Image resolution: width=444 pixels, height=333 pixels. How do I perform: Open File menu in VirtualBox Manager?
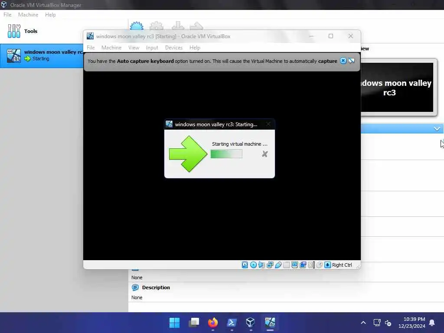click(x=7, y=15)
